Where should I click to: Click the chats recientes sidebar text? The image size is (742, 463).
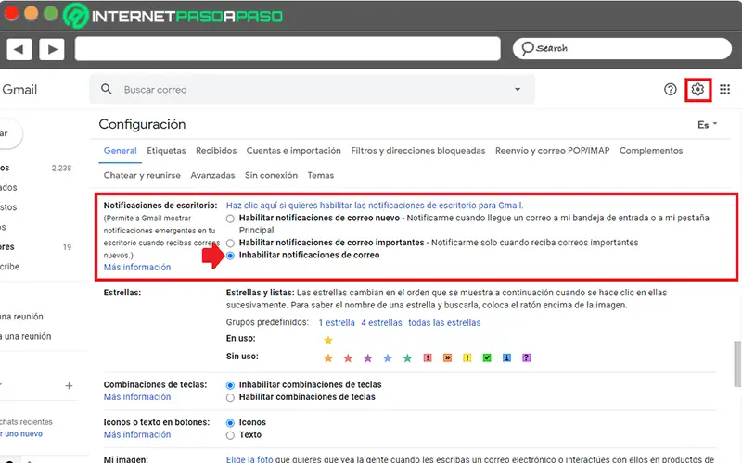(x=26, y=422)
